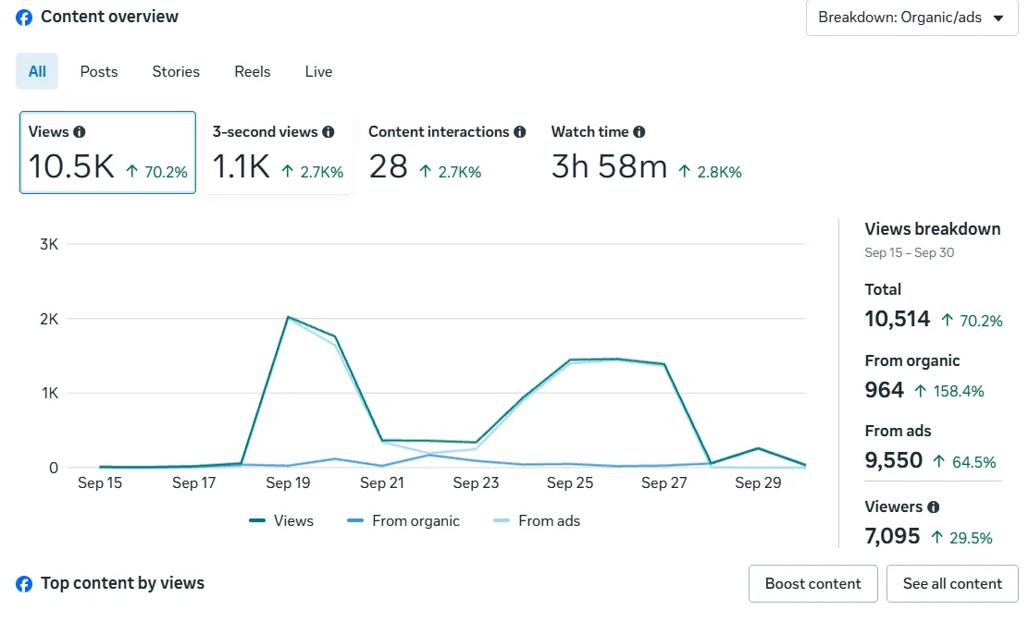Click the Content interactions 28 value
The image size is (1029, 622).
click(x=389, y=166)
